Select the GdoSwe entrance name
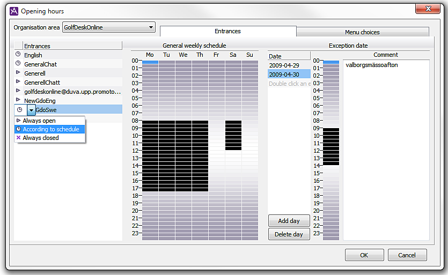 [46, 110]
